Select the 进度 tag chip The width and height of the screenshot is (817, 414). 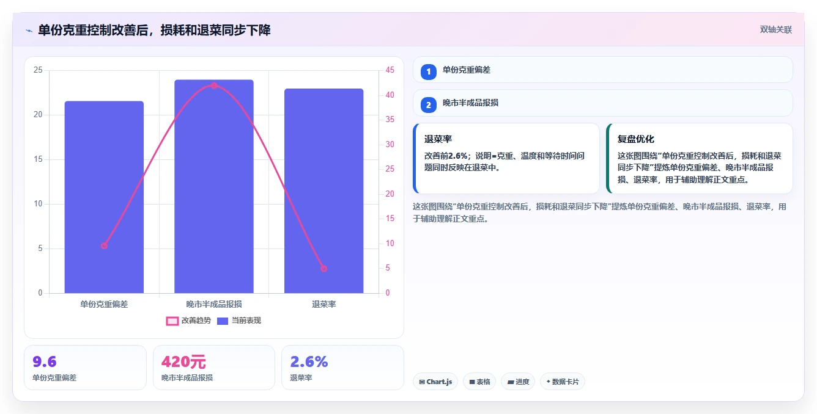[x=518, y=382]
